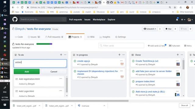The width and height of the screenshot is (195, 109).
Task: Click Show all downloads
Action: click(x=184, y=105)
